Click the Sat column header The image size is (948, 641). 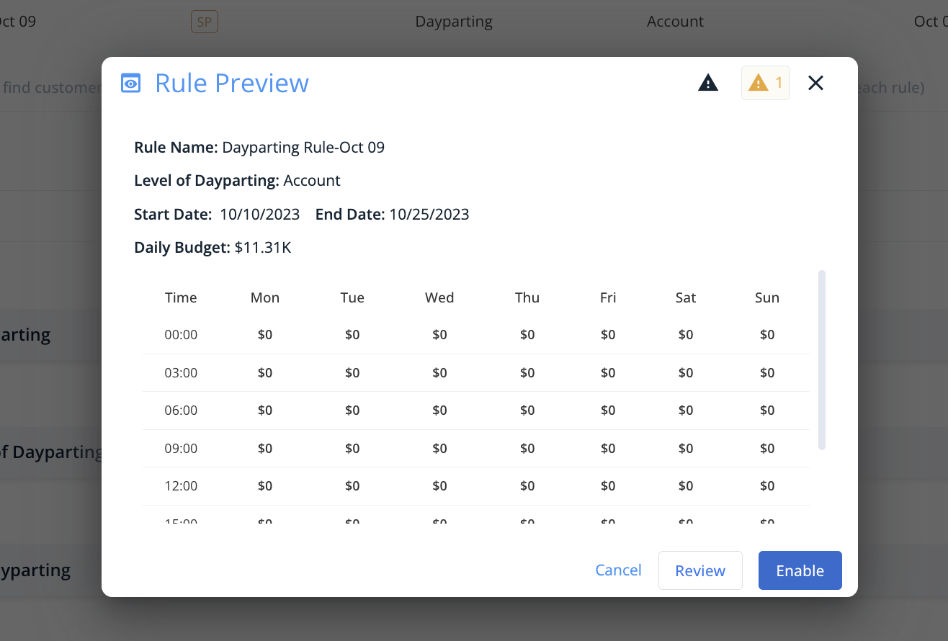(x=686, y=297)
